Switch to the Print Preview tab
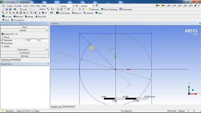The height and width of the screenshot is (113, 201). coord(69,106)
